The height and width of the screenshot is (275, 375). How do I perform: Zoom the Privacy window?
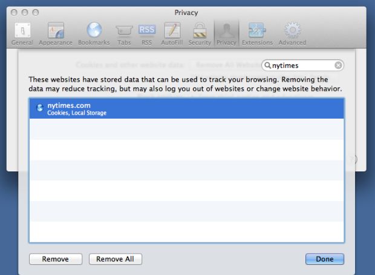click(36, 13)
